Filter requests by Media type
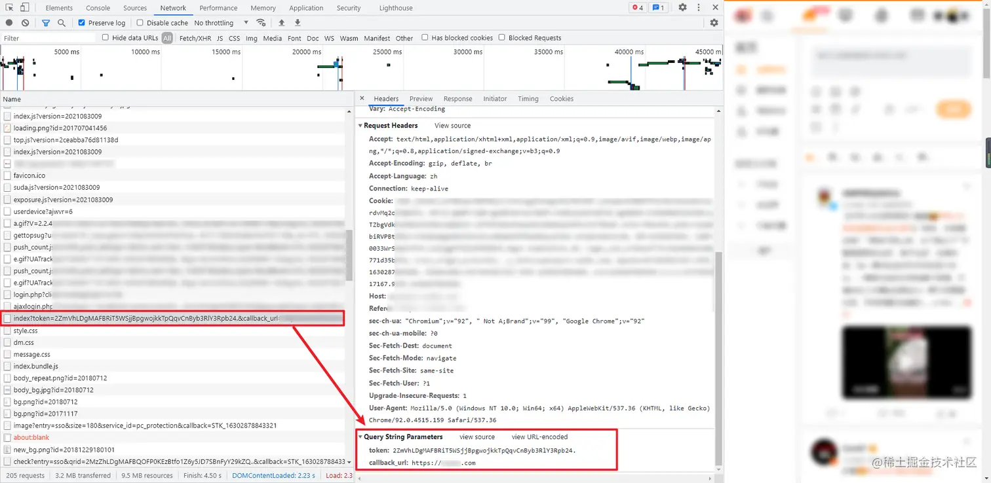The width and height of the screenshot is (991, 483). pyautogui.click(x=272, y=38)
